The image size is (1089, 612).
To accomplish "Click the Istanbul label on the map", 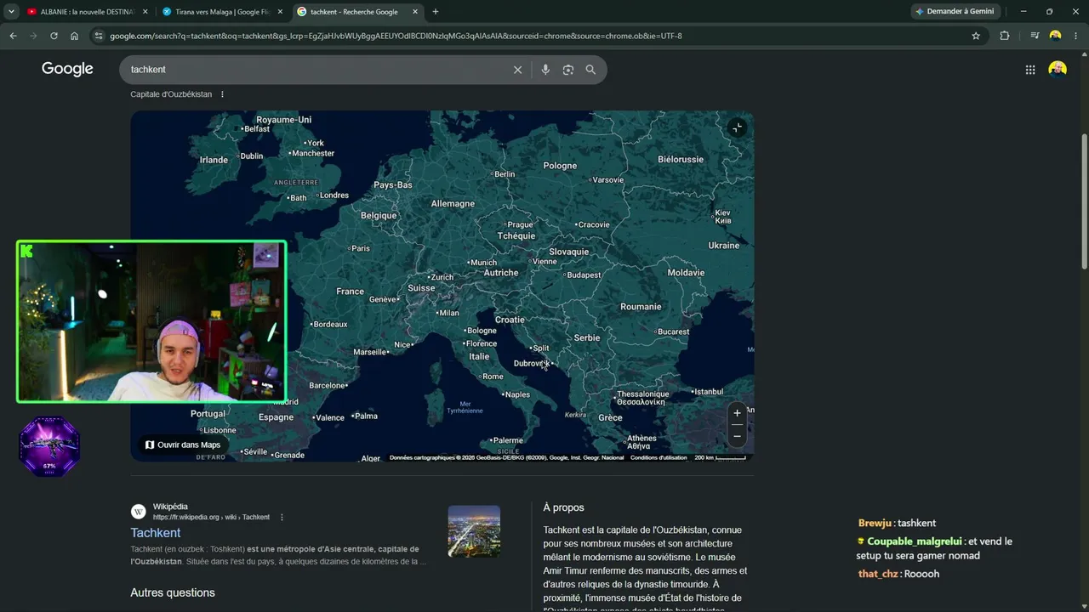I will (x=707, y=392).
